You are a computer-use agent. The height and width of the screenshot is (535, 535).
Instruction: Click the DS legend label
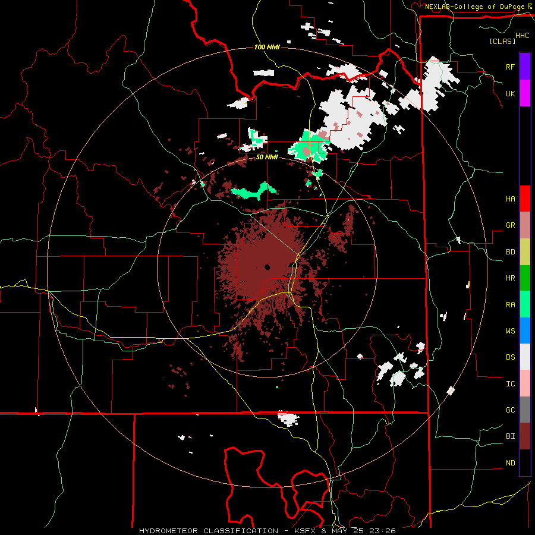(510, 357)
